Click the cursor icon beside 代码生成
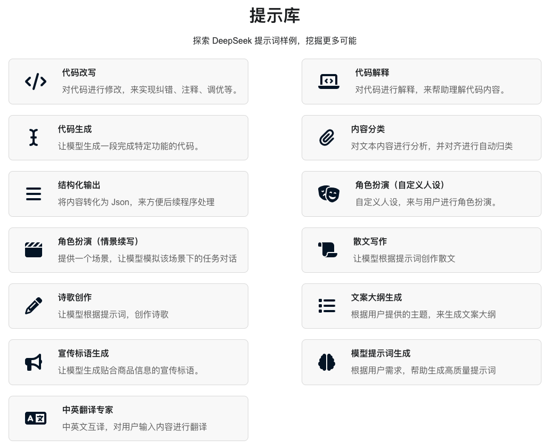This screenshot has width=550, height=448. (x=34, y=137)
